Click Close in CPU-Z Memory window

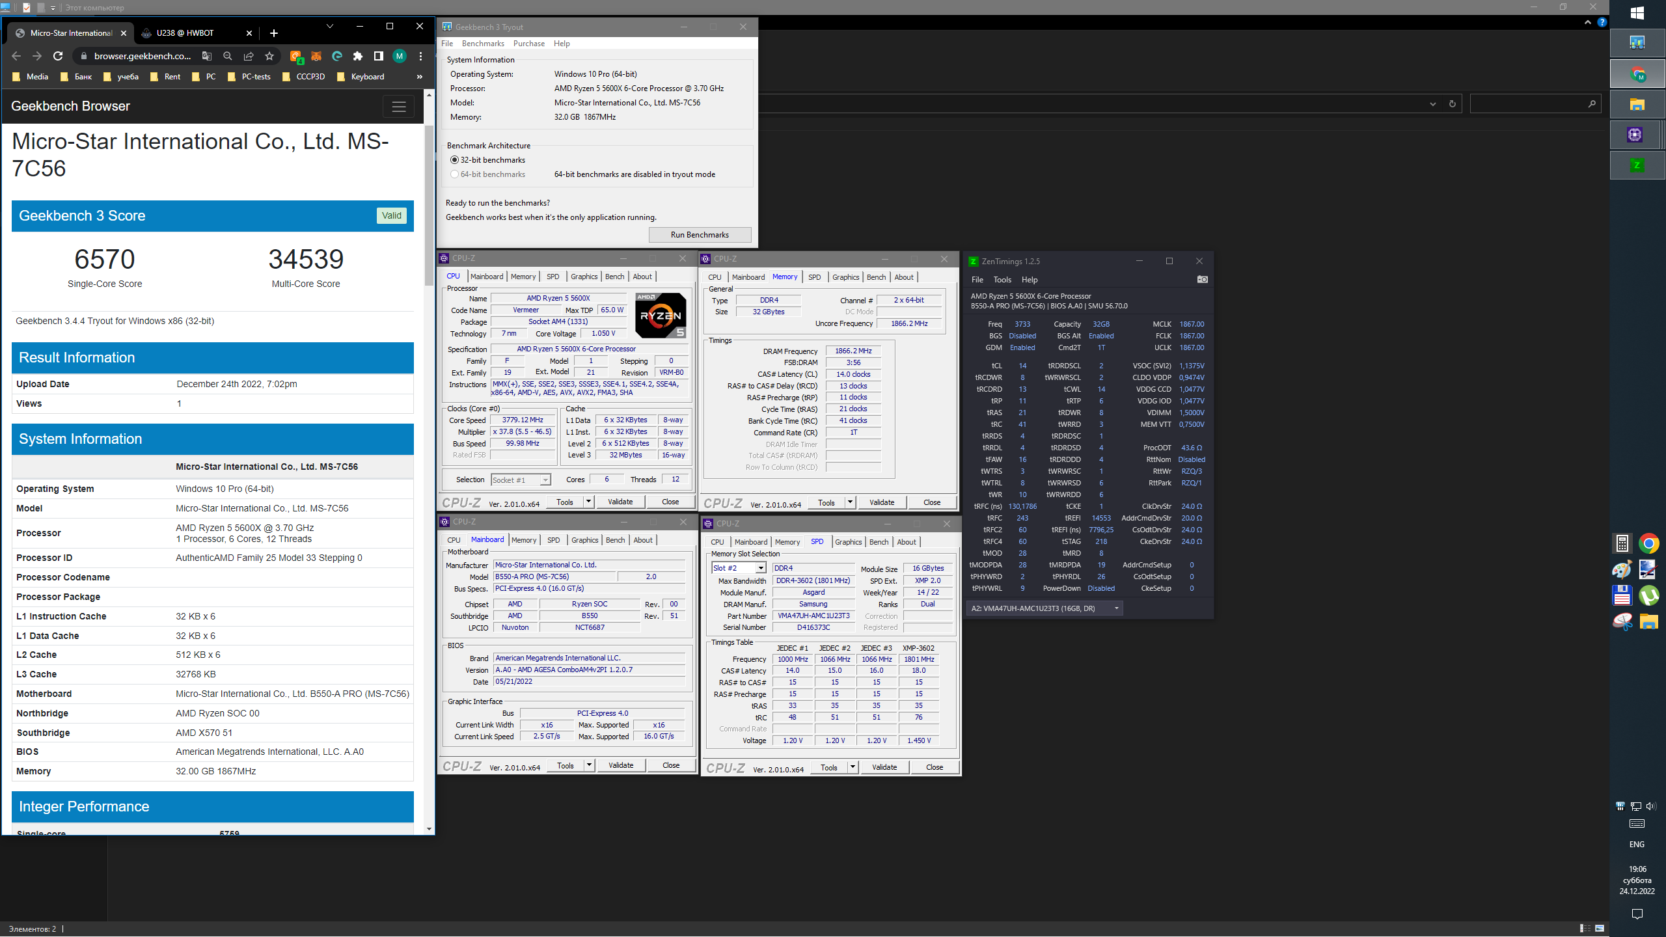coord(932,502)
